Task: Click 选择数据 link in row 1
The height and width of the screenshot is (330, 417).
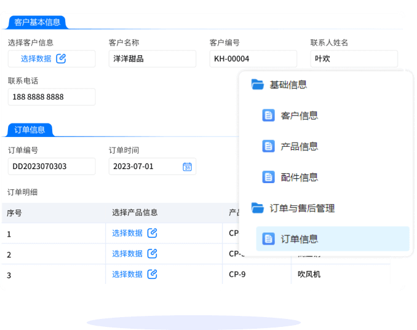Action: 127,233
